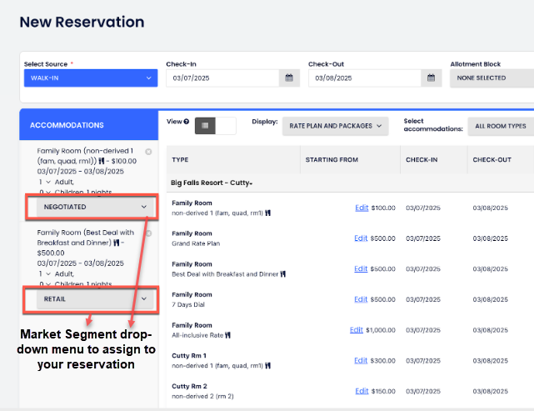534x411 pixels.
Task: Edit the $1,000.00 All-inclusive rate
Action: (357, 330)
